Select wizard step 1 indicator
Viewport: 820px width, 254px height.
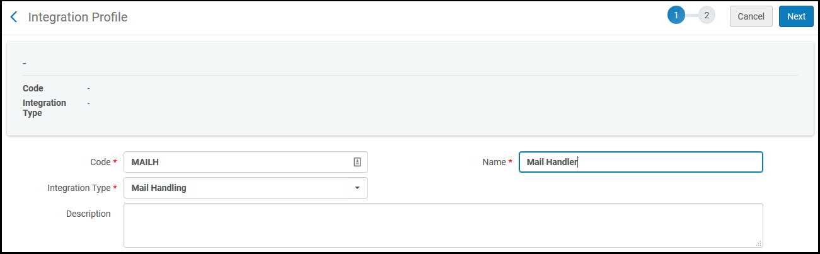(x=676, y=16)
